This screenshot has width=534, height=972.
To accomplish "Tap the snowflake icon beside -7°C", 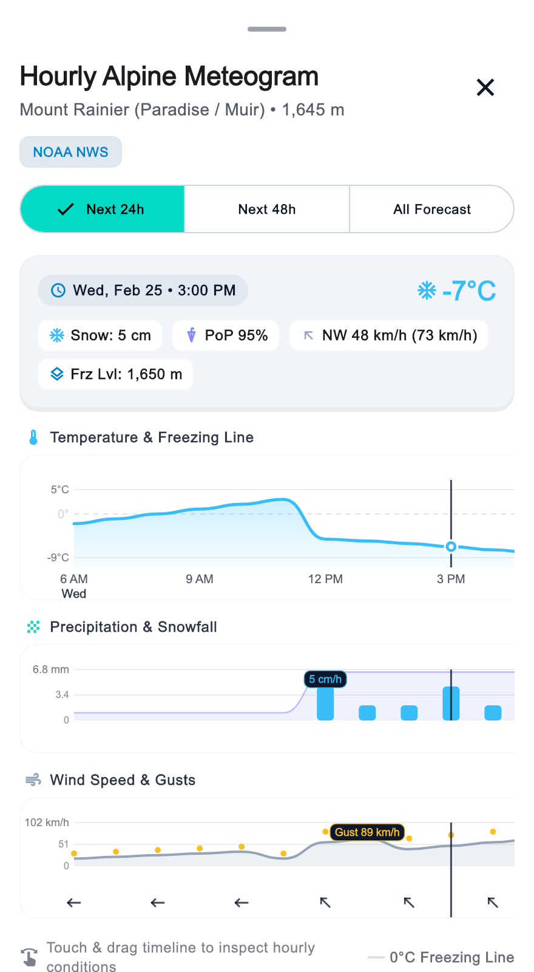I will pos(427,290).
